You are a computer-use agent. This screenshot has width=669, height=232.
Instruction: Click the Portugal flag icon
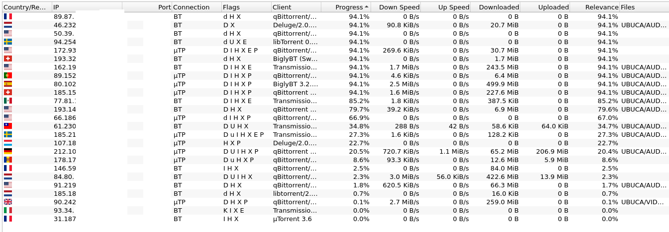click(x=8, y=75)
